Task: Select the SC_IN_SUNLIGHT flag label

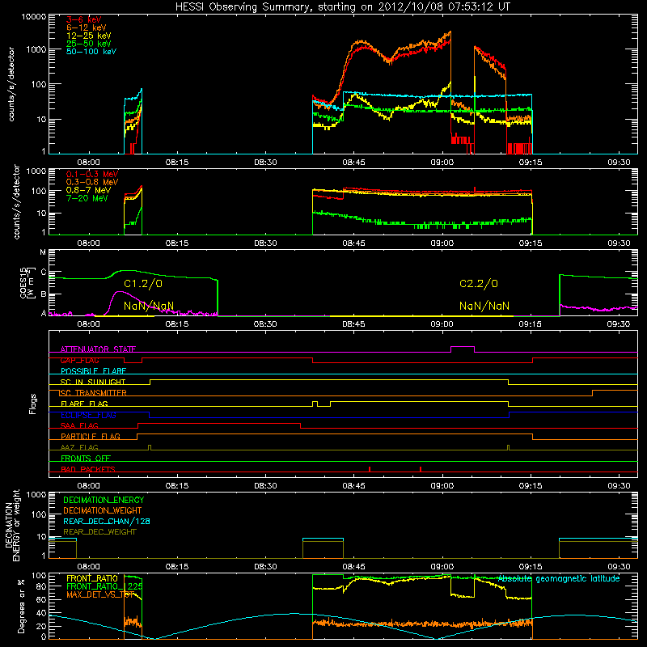Action: coord(93,382)
